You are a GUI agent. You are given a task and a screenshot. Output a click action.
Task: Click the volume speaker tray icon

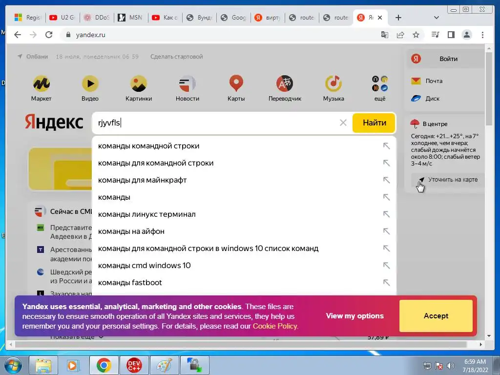451,366
